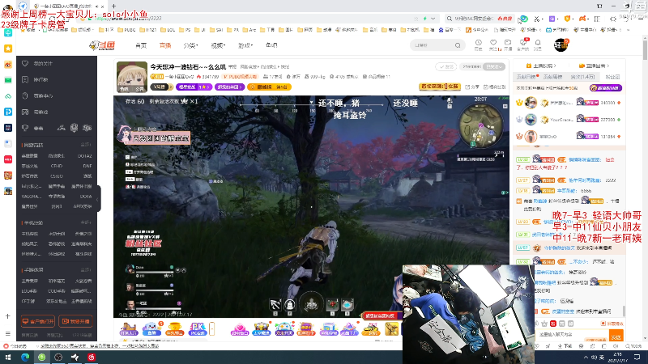
Task: Collapse the dark sidebar with the side arrow handle
Action: tap(98, 199)
